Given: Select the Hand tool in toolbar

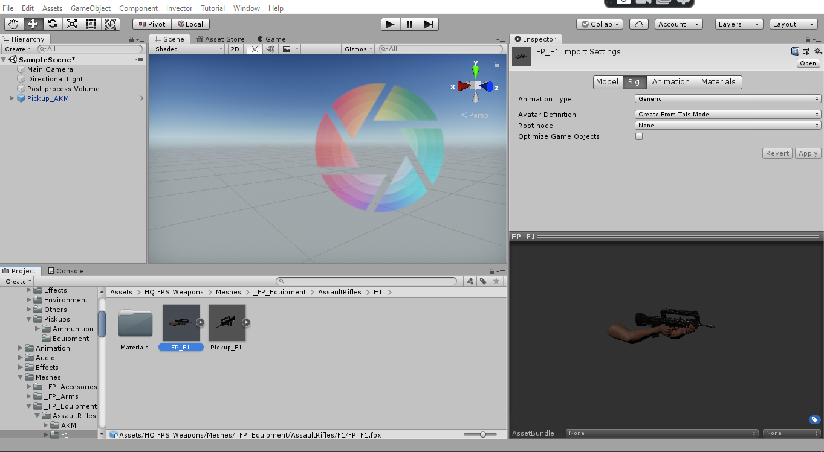Looking at the screenshot, I should click(14, 24).
